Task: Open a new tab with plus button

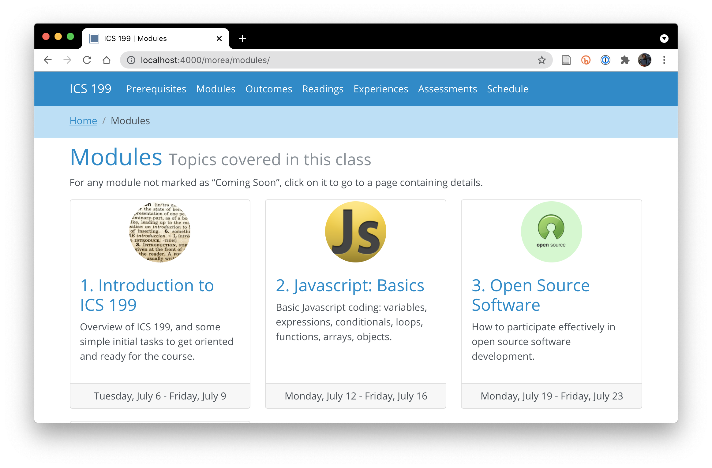Action: coord(242,39)
